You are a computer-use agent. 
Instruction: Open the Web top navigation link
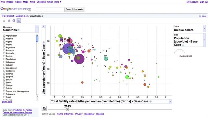pyautogui.click(x=3, y=2)
